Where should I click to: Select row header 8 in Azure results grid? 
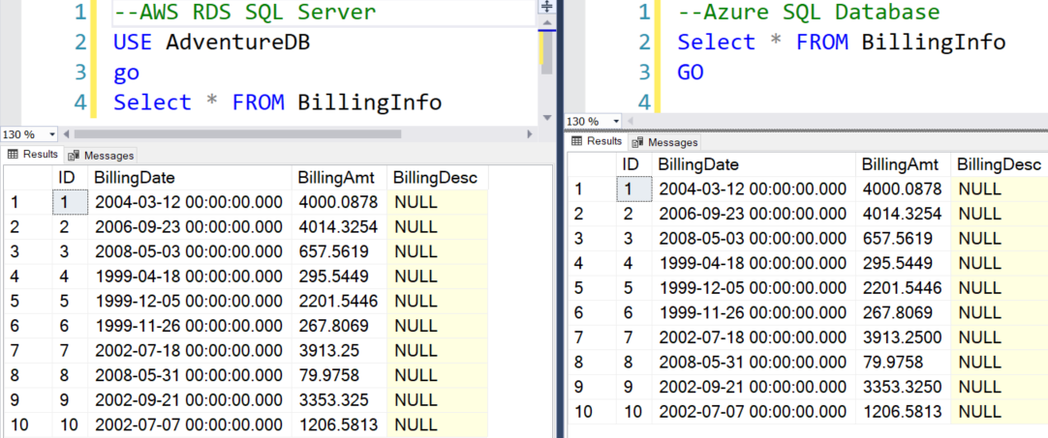tap(592, 362)
